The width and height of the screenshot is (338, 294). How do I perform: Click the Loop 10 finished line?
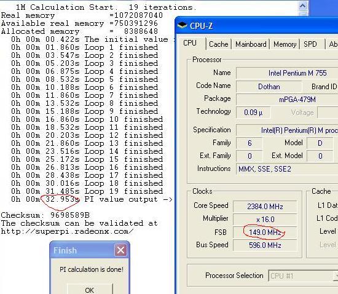pos(87,119)
